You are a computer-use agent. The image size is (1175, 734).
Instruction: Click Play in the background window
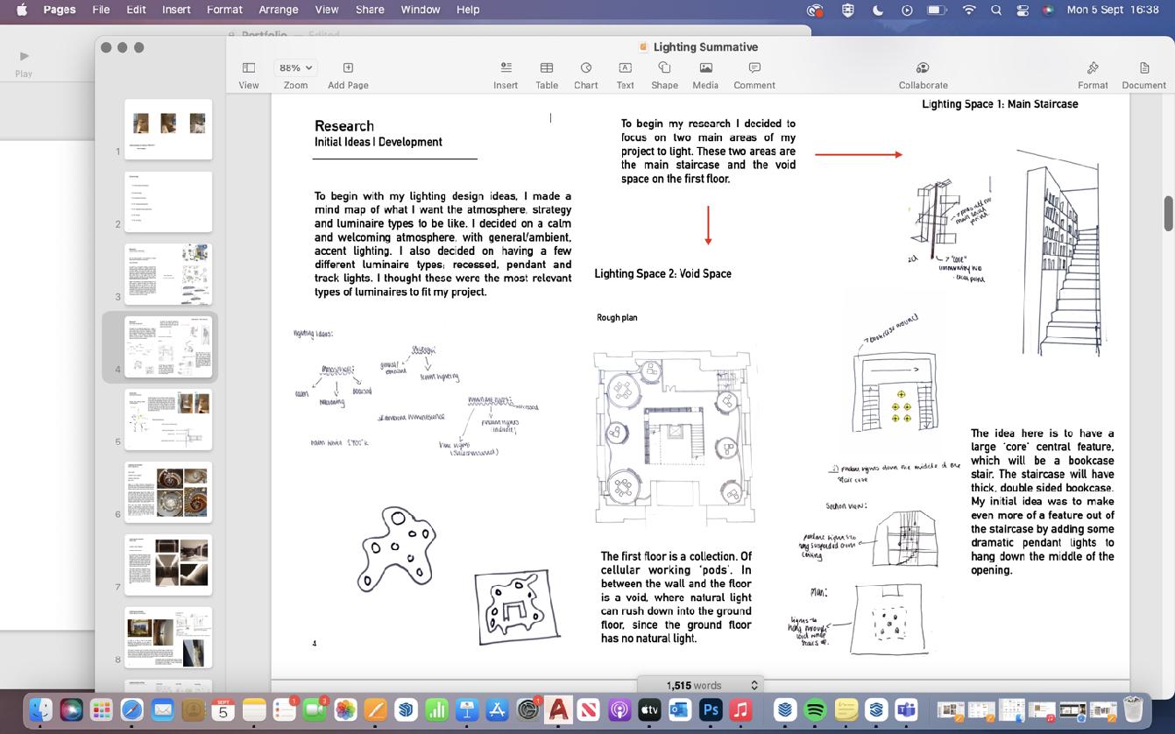point(24,63)
